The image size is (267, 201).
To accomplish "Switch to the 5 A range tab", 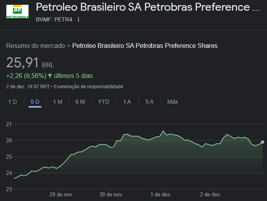I will point(149,102).
